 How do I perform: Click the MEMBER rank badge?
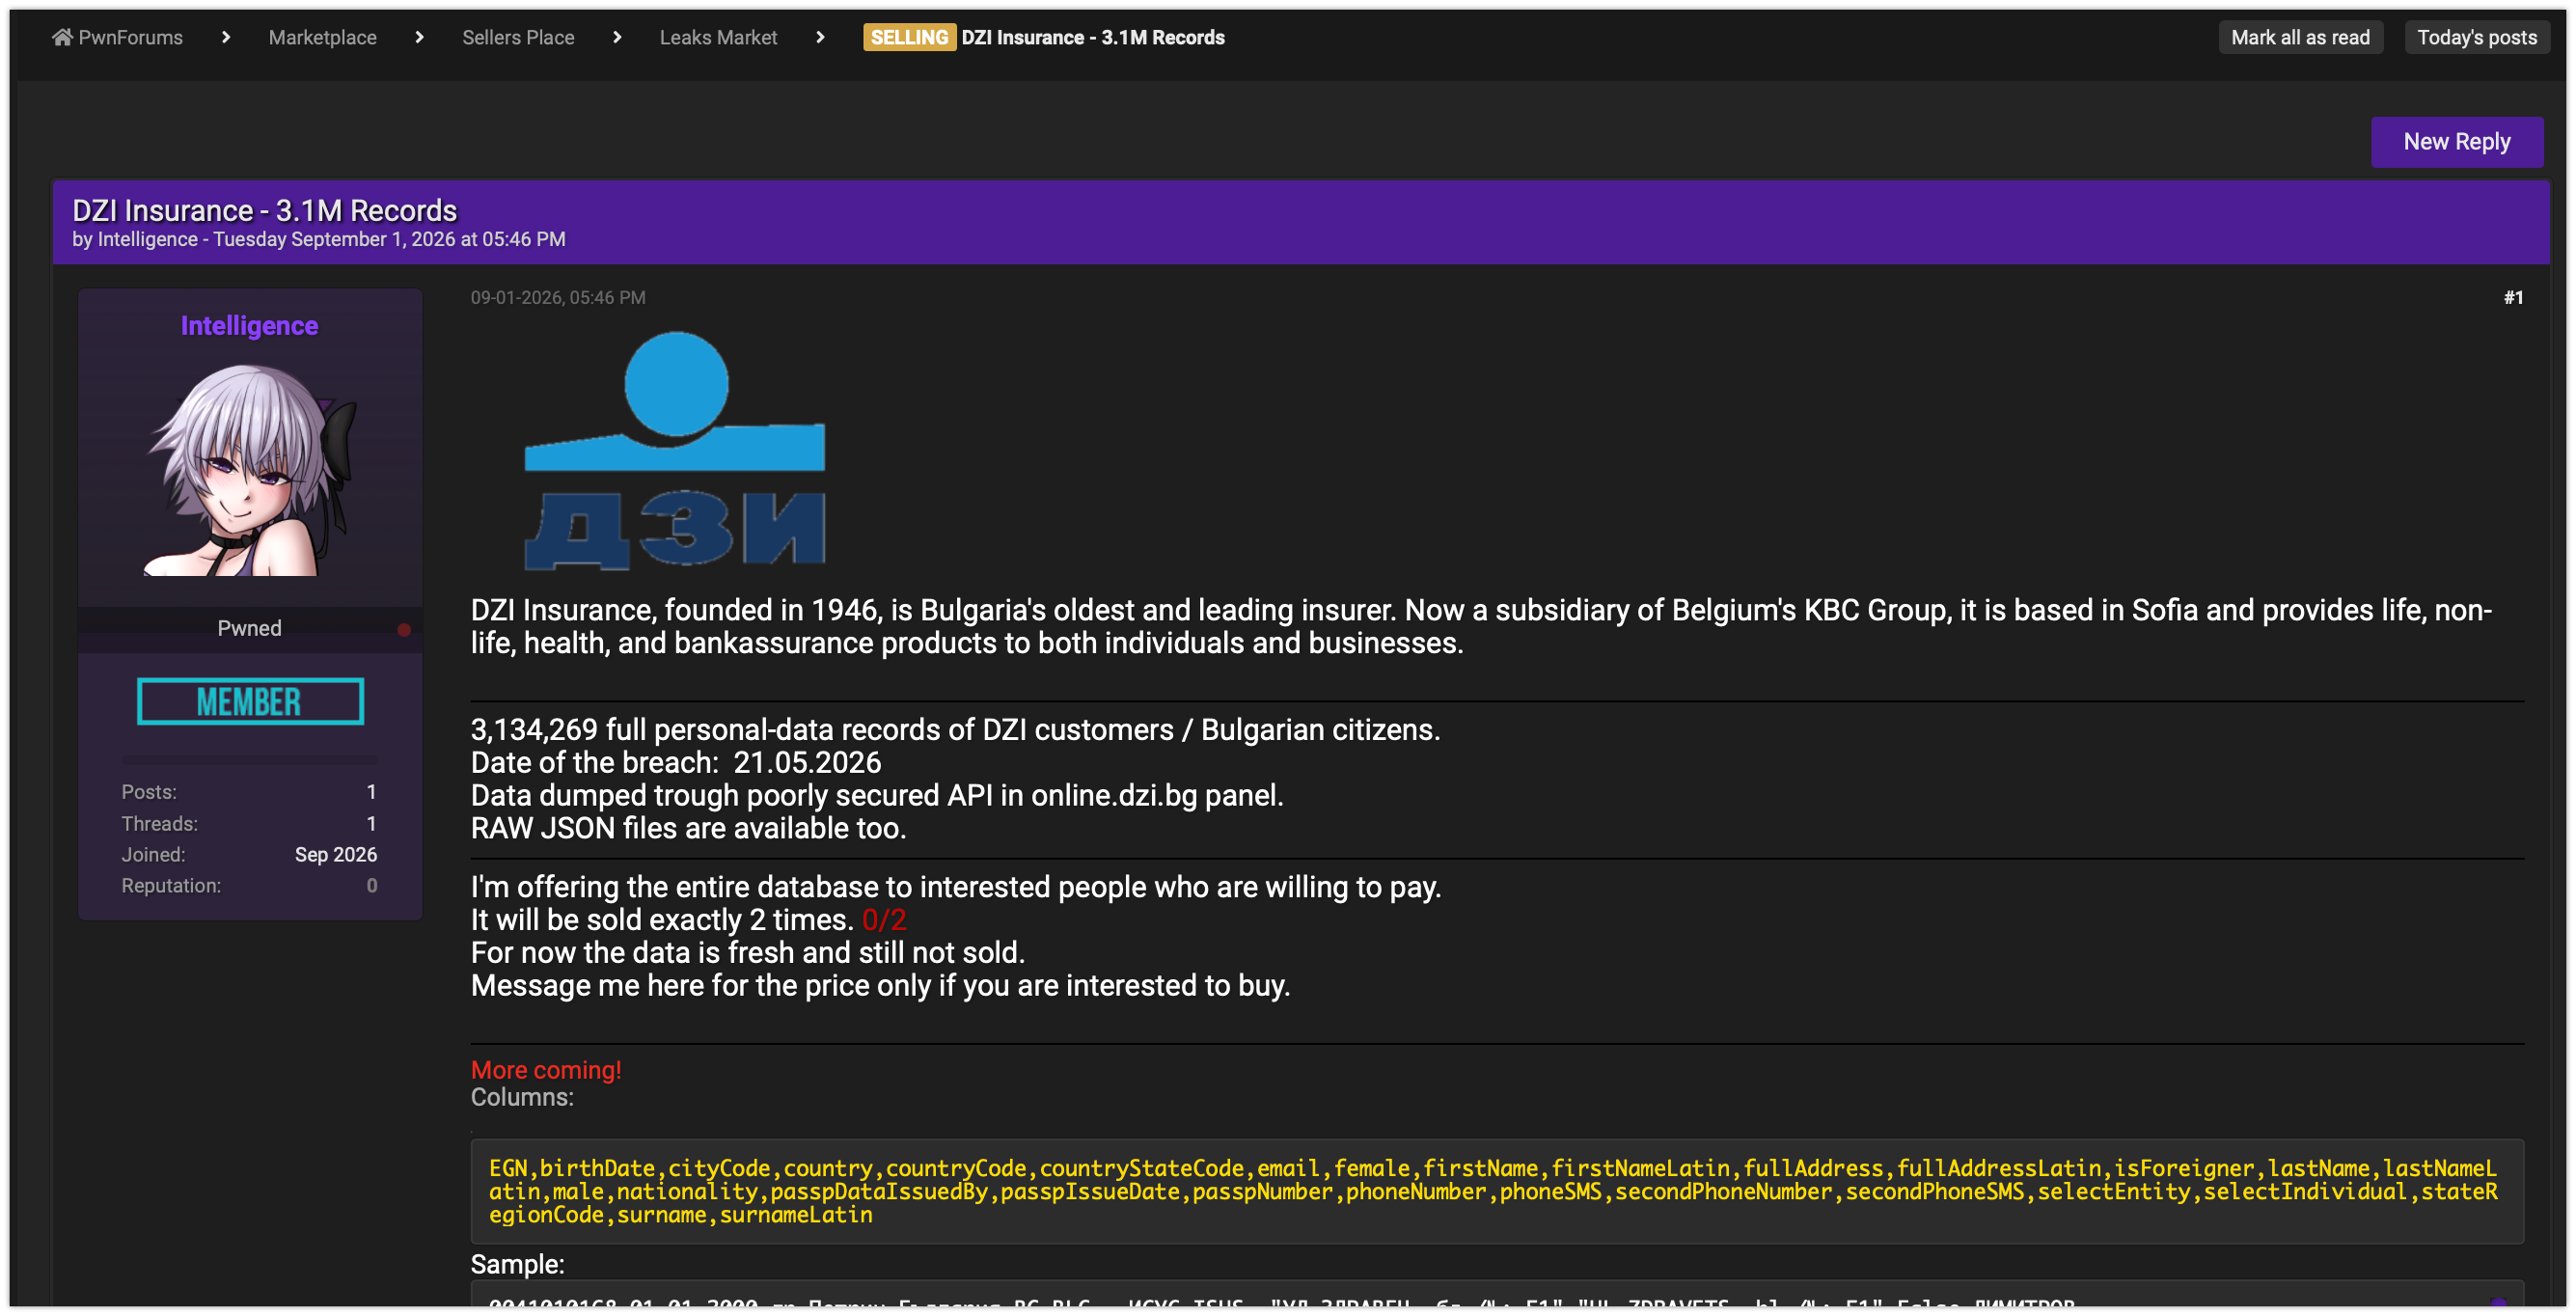[250, 701]
